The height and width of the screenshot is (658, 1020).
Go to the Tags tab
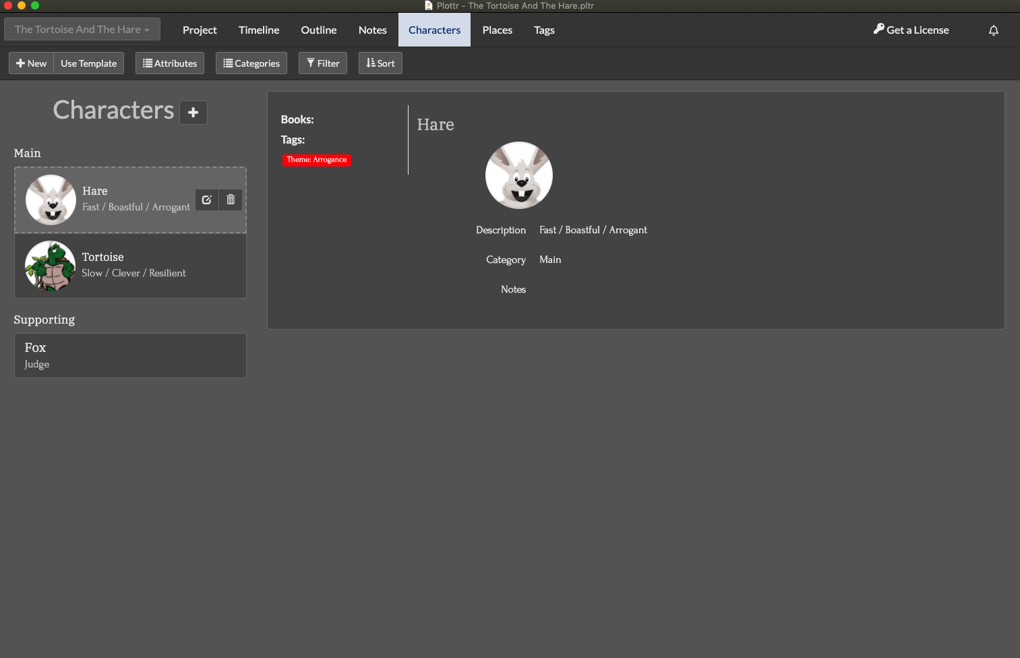click(x=544, y=30)
